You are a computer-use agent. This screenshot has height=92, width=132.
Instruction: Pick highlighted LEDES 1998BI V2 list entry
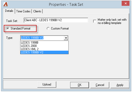[x=44, y=52]
